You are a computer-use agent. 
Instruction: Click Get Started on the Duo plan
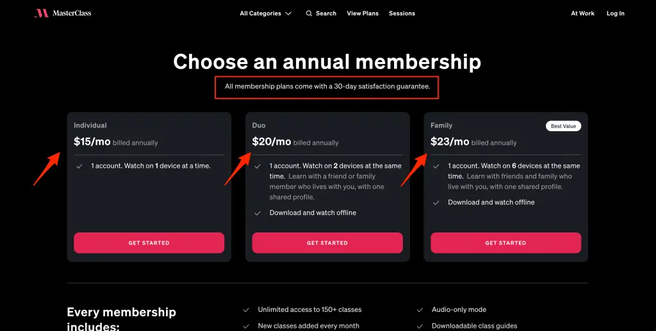(327, 243)
